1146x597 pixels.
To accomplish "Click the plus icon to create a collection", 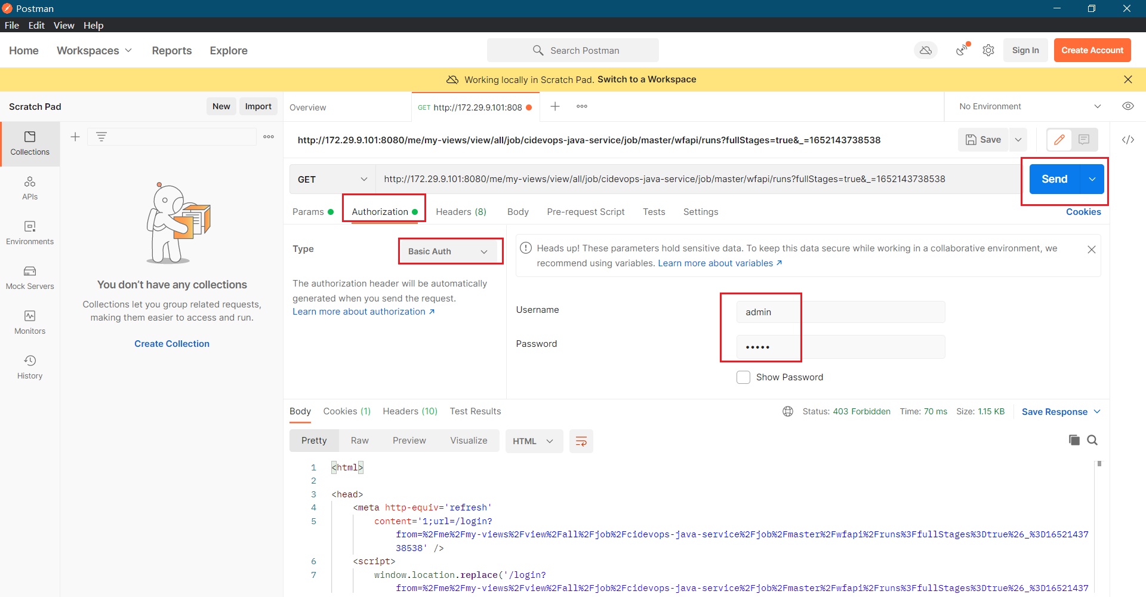I will tap(75, 137).
